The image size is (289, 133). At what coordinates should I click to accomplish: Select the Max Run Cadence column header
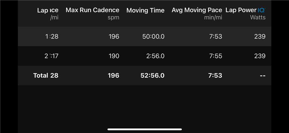pos(92,10)
